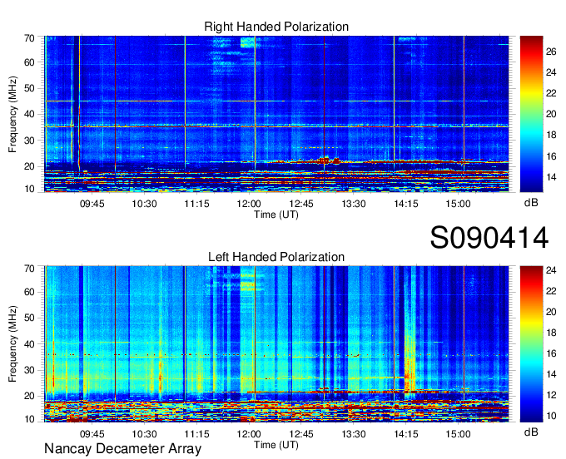Click the Left Handed Polarization title
Screen dimensions: 566x459
point(276,257)
